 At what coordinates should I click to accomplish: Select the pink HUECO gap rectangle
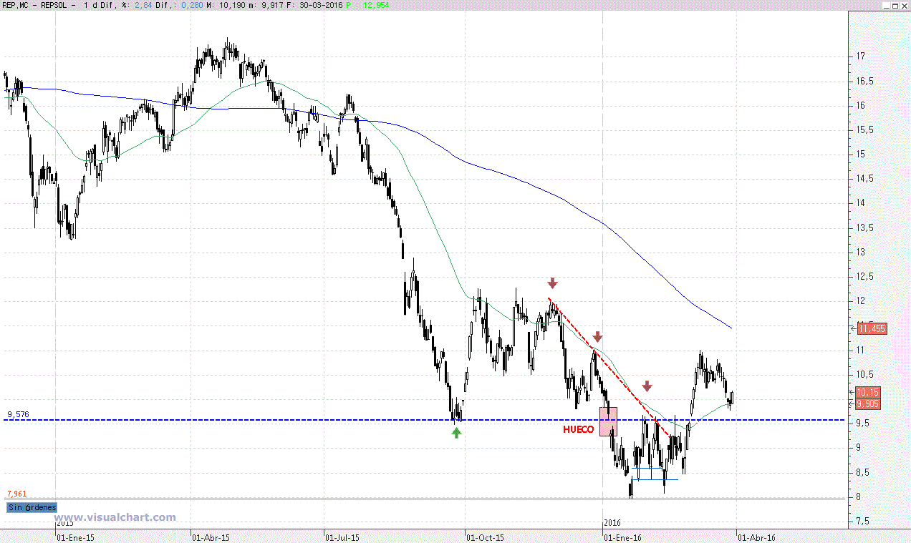point(608,421)
